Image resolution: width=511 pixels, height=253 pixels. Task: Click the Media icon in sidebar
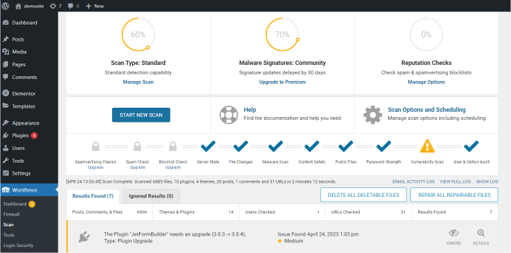click(x=5, y=52)
